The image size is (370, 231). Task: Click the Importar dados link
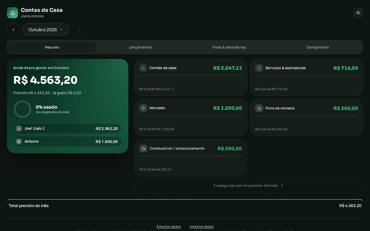point(201,227)
